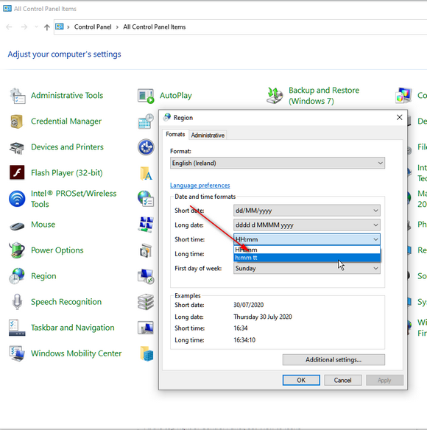Image resolution: width=427 pixels, height=430 pixels.
Task: Open the Power Options battery icon
Action: point(17,250)
